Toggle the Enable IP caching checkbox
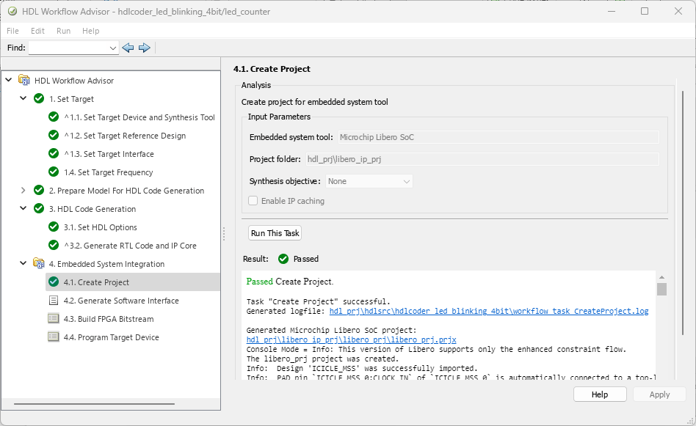This screenshot has width=696, height=426. click(x=253, y=201)
